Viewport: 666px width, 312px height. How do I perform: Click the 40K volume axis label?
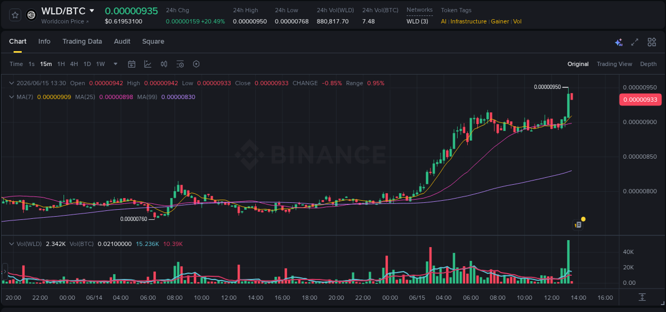[x=629, y=252]
